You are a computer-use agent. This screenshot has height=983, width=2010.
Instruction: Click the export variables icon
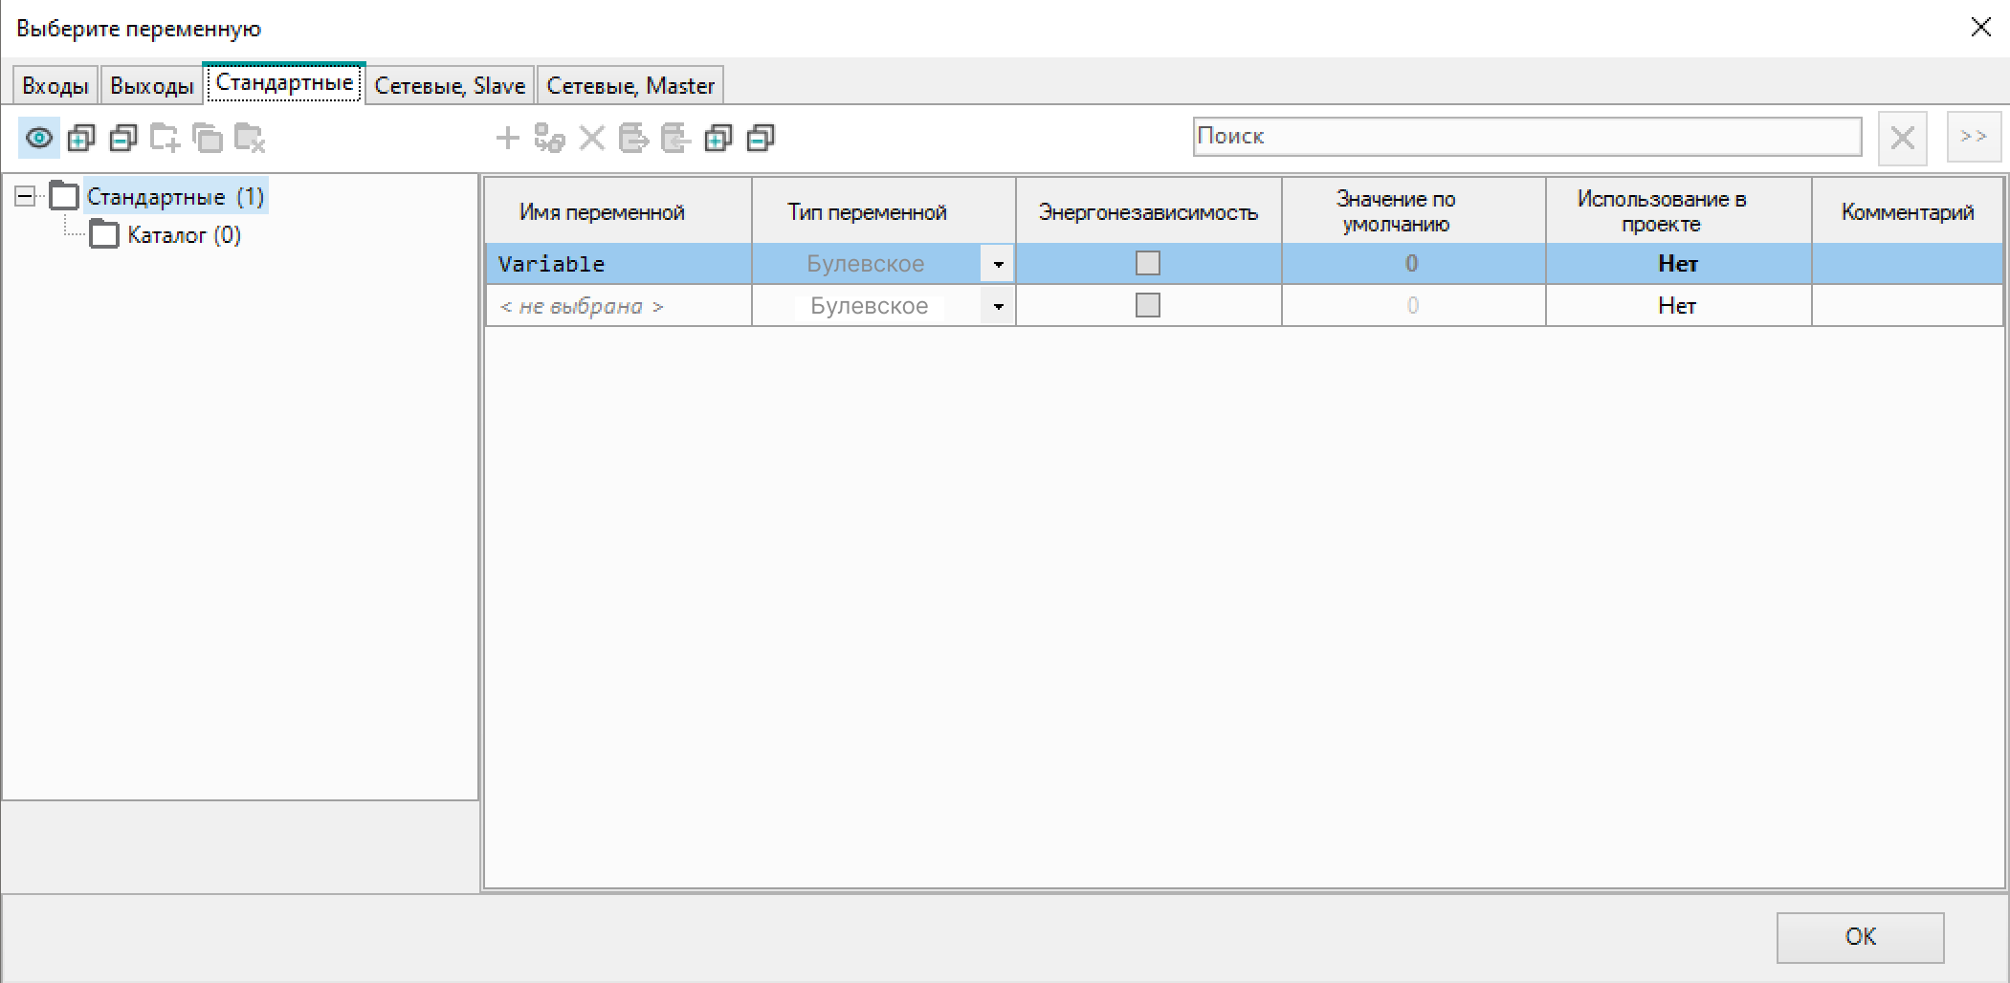pyautogui.click(x=633, y=139)
